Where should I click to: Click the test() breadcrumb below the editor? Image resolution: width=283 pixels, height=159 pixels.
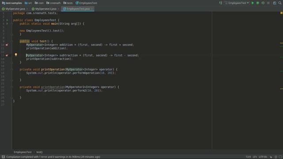point(39,152)
